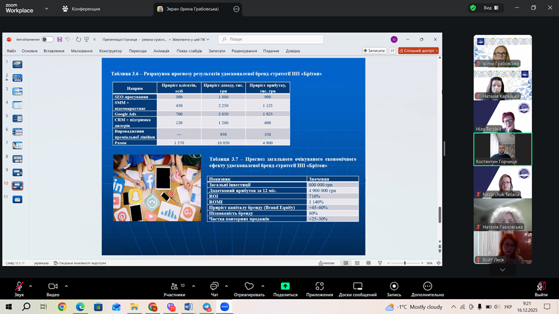Expand the Zoom Workplace dropdown arrow
559x314 pixels.
pos(46,9)
